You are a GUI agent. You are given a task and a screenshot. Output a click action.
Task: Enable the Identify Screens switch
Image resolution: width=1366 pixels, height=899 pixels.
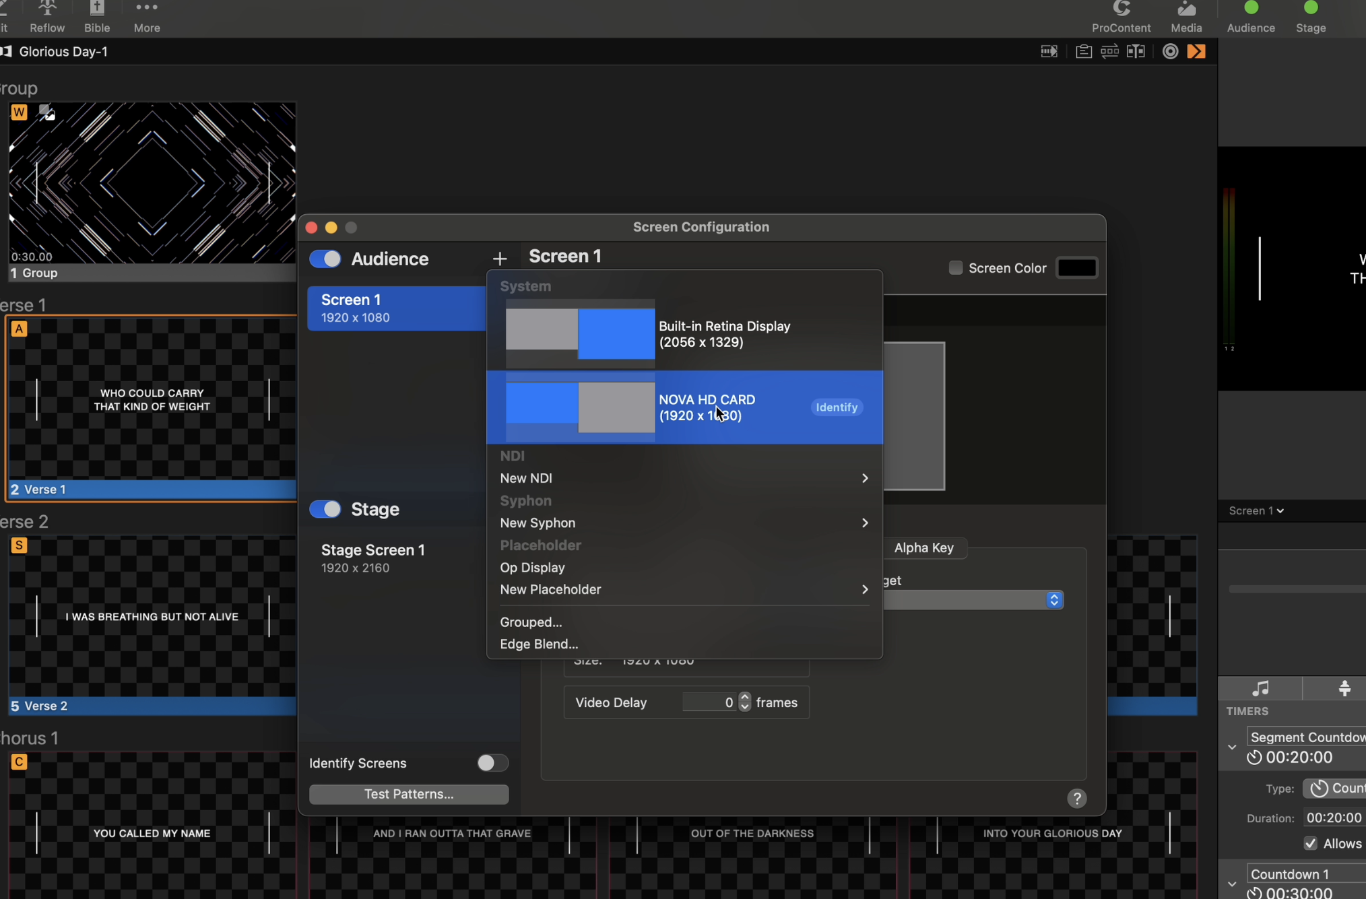(492, 763)
